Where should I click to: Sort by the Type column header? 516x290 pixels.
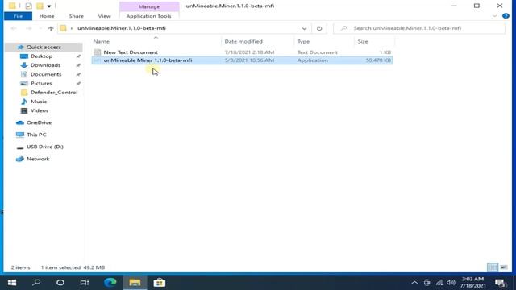(x=303, y=41)
